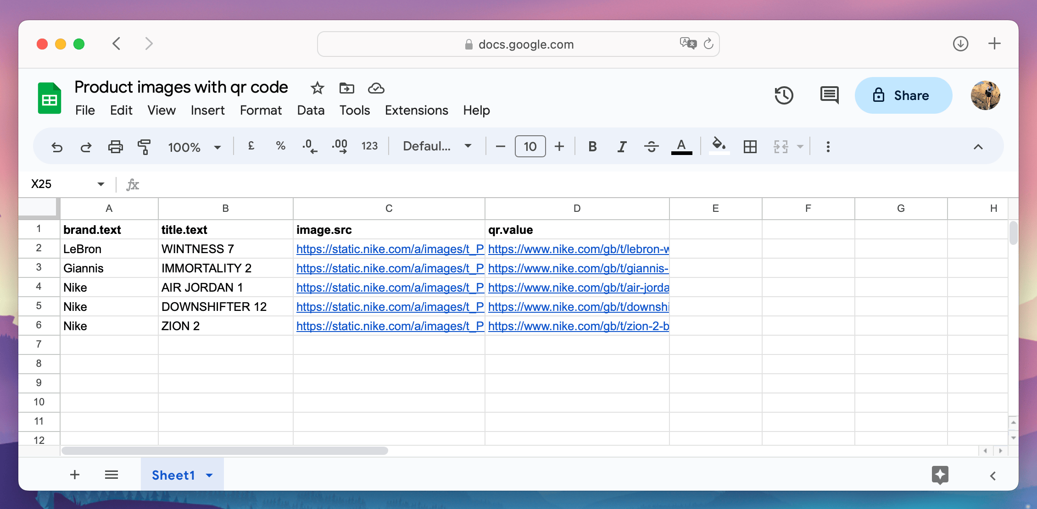Click the document title Product images with qr code
The height and width of the screenshot is (509, 1037).
[x=181, y=87]
